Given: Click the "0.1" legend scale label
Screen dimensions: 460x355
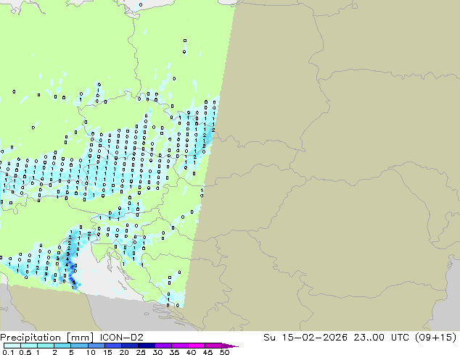Looking at the screenshot, I should pyautogui.click(x=8, y=352).
